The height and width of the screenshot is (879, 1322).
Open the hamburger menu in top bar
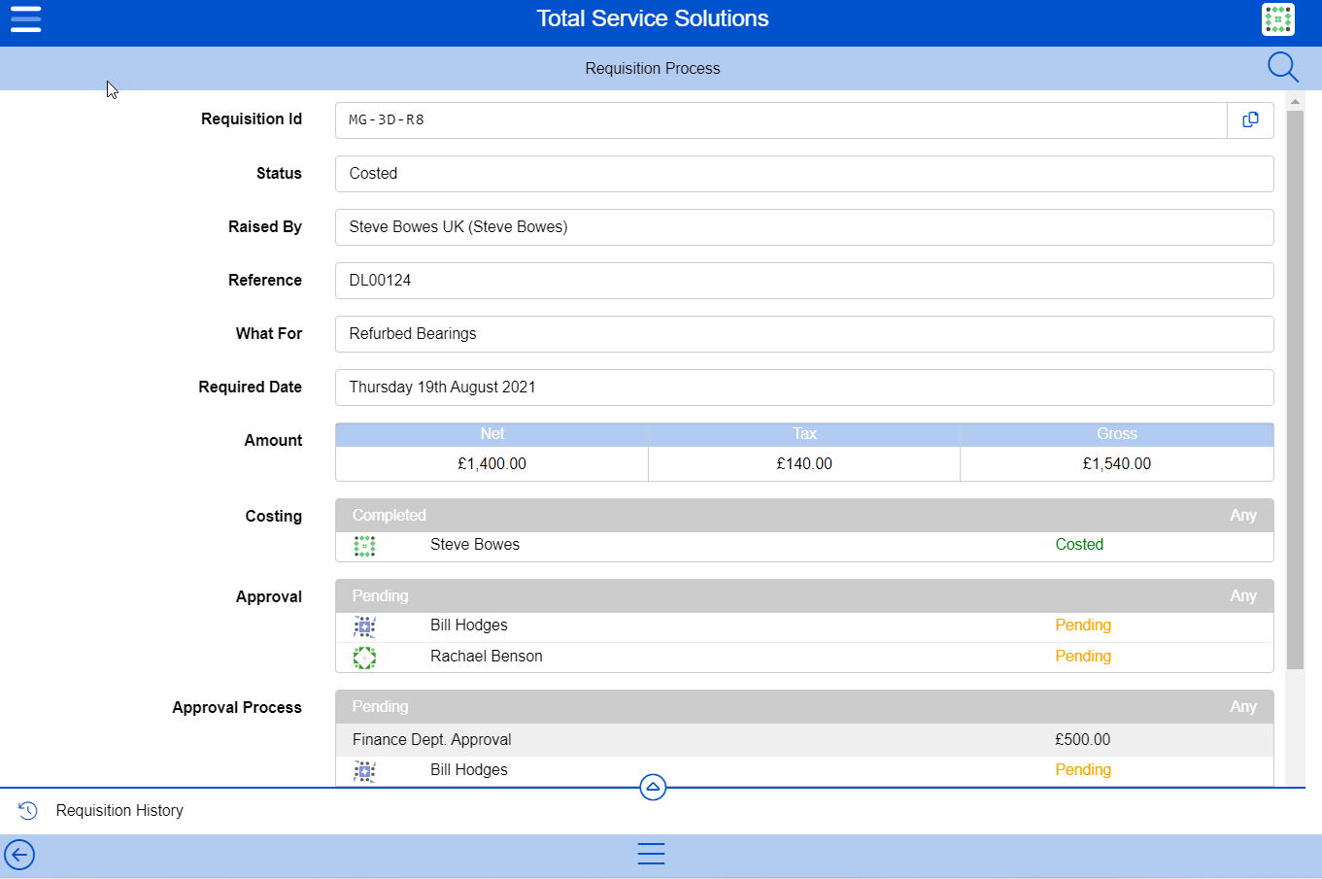click(x=25, y=18)
